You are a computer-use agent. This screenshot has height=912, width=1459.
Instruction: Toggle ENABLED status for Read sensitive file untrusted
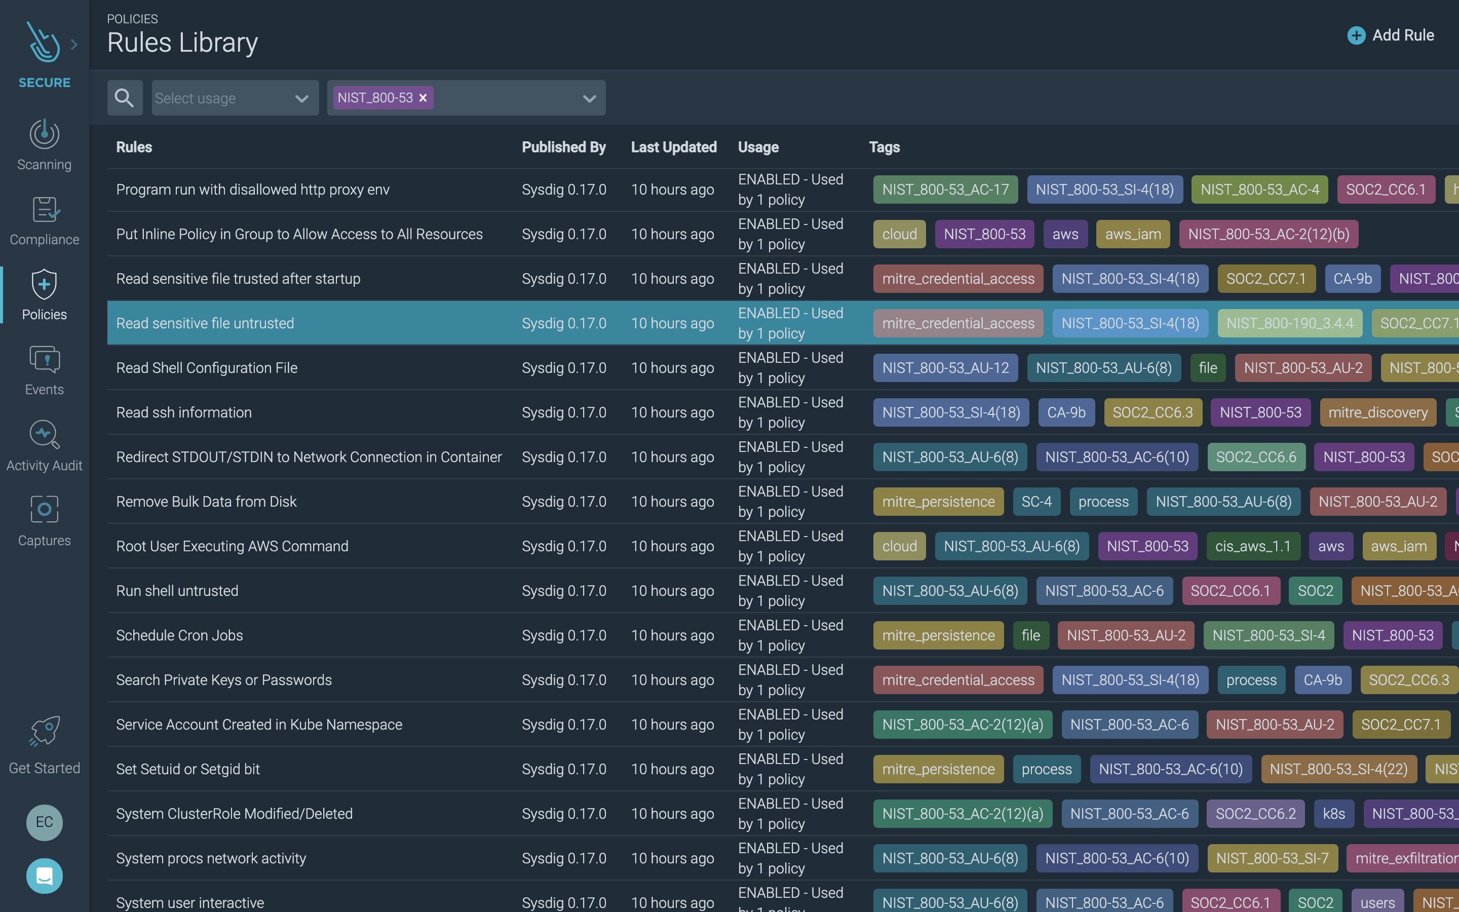[790, 323]
